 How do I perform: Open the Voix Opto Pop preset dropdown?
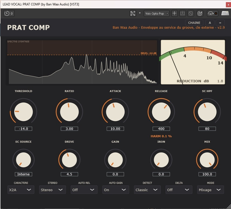[157, 14]
